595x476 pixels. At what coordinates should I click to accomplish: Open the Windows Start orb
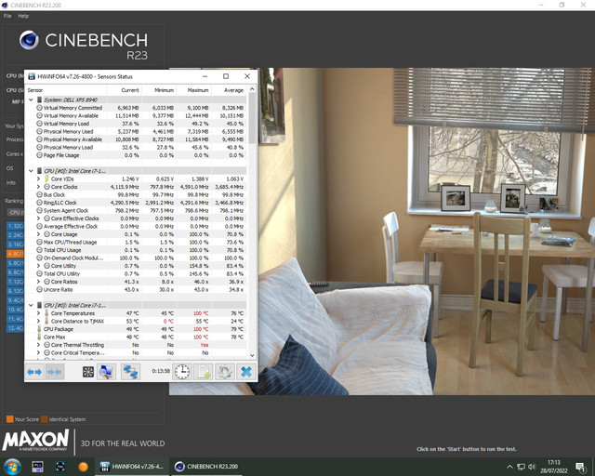12,467
